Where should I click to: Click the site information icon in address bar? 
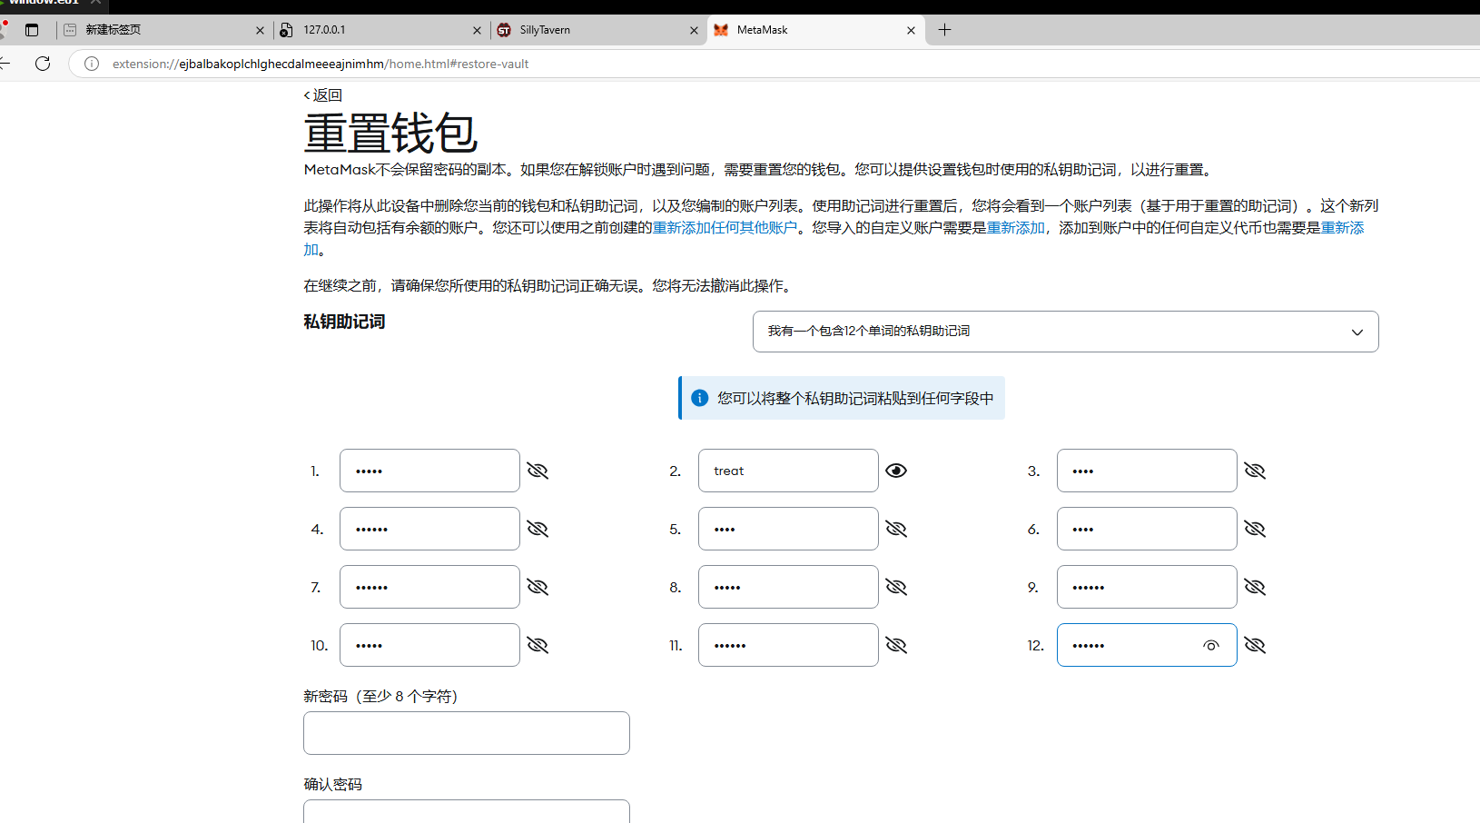92,64
